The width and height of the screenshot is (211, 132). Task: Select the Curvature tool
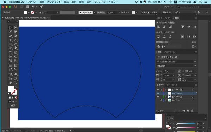coord(15,36)
